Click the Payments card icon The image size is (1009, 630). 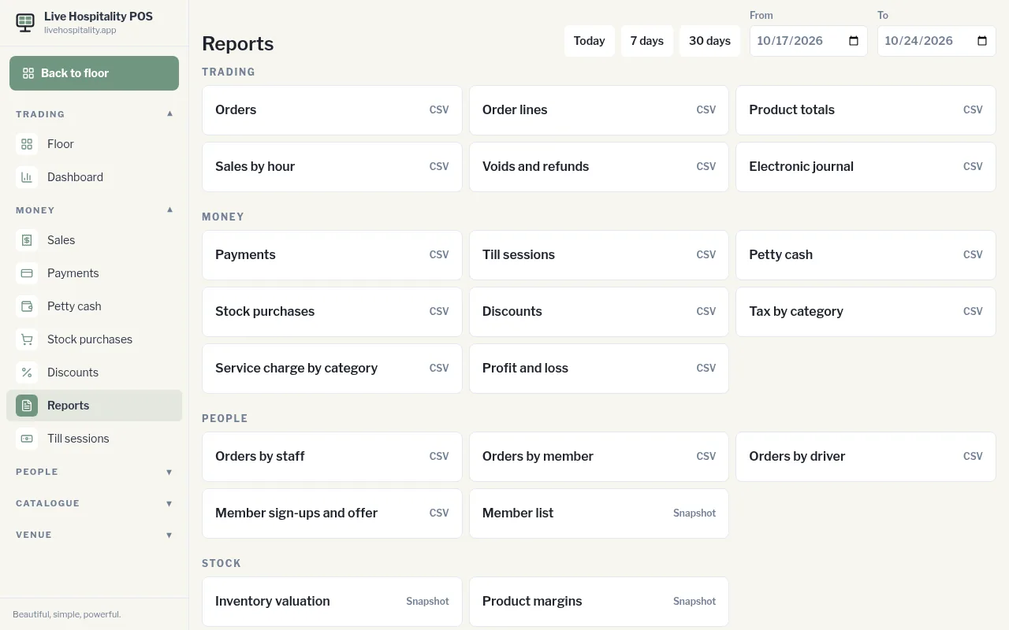tap(27, 273)
